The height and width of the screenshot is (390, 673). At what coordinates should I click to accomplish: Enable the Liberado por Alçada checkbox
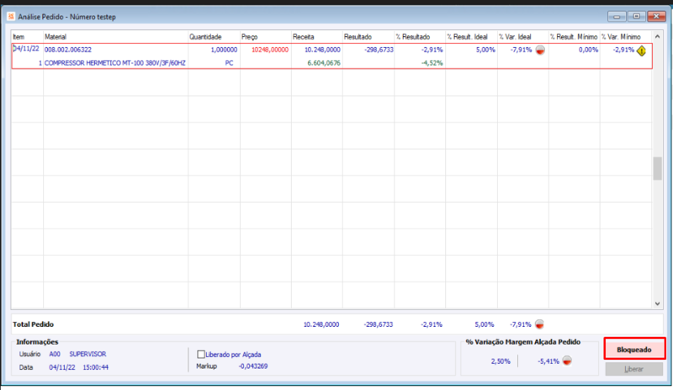pyautogui.click(x=201, y=355)
